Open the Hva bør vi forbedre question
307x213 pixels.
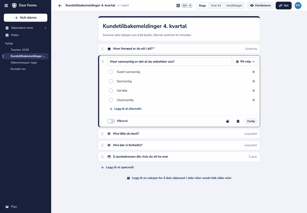pos(179,145)
